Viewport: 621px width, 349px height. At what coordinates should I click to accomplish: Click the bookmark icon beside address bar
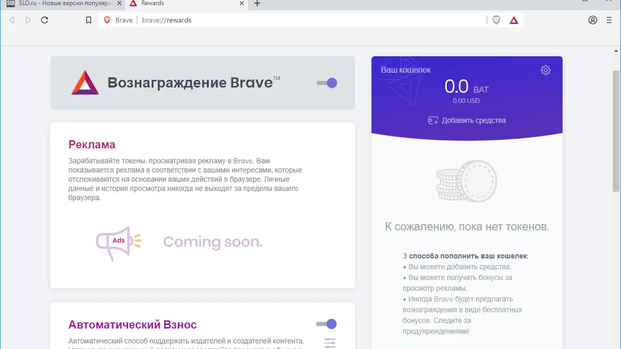coord(88,20)
